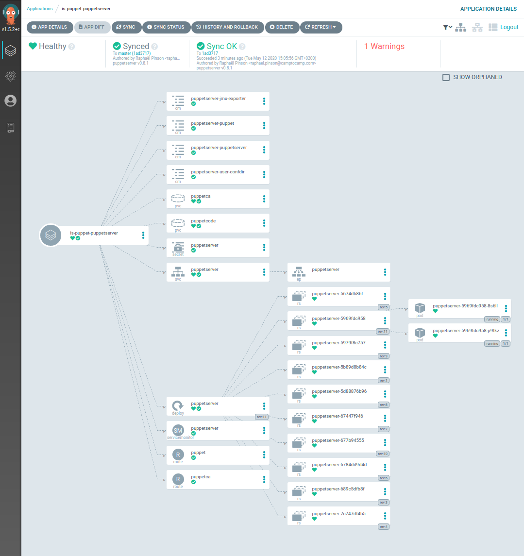Open Settings via the sidebar gear icon
Screen dimensions: 524x556
tap(10, 76)
